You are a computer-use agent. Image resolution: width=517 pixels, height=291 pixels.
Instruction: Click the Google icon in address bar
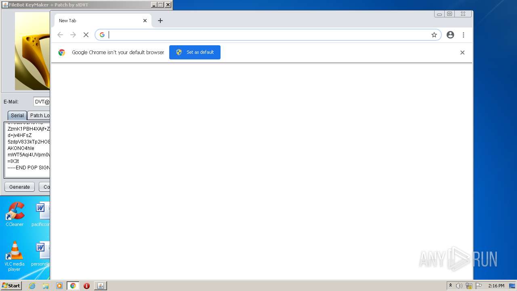point(102,35)
